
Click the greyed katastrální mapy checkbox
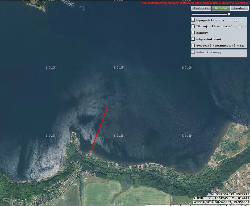[x=193, y=52]
